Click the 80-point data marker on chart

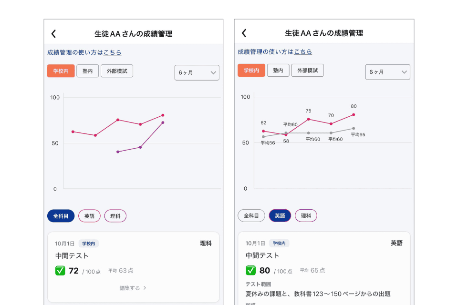[x=354, y=114]
